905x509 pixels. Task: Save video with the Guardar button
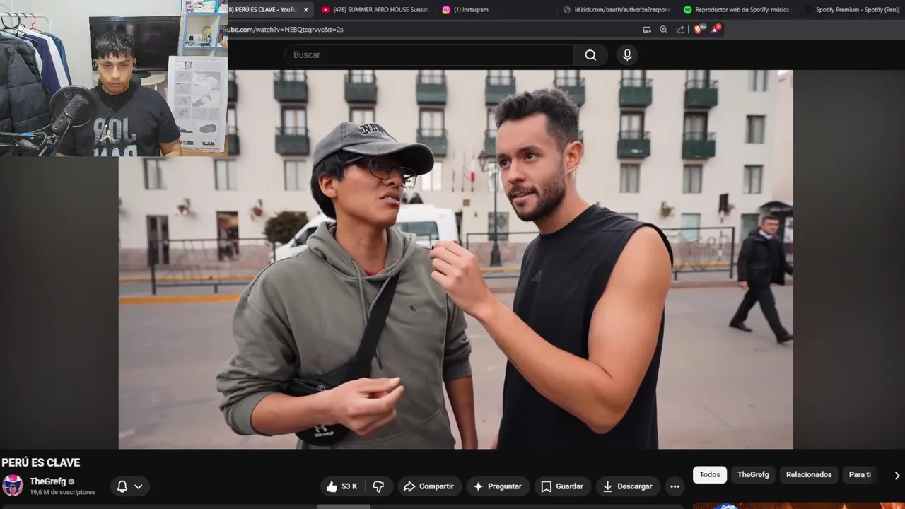tap(562, 486)
